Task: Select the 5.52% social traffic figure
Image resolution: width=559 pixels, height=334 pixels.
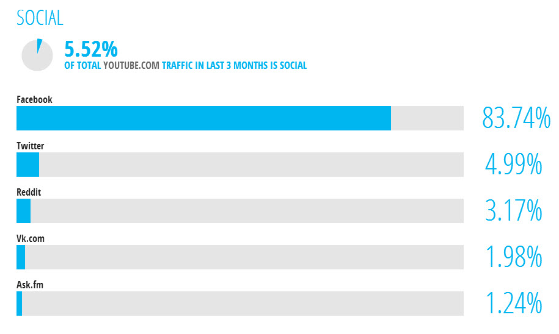Action: click(x=91, y=48)
